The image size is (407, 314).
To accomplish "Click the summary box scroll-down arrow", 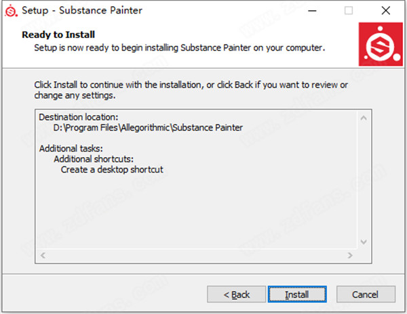I will (x=364, y=242).
